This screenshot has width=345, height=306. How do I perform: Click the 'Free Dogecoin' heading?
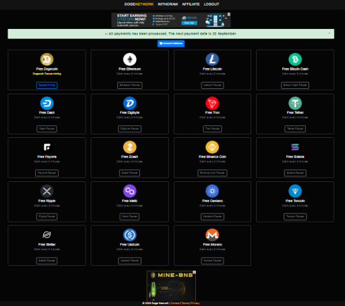click(47, 69)
